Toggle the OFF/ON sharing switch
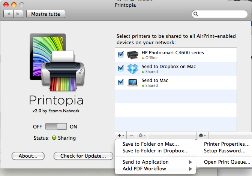The height and width of the screenshot is (176, 252). [56, 127]
